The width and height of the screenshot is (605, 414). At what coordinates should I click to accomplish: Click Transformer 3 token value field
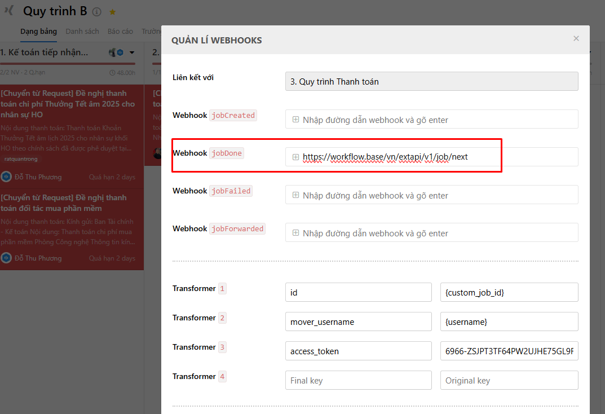(509, 351)
